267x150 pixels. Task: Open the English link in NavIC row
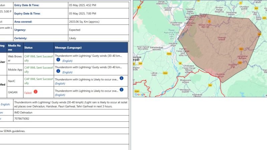[60, 84]
